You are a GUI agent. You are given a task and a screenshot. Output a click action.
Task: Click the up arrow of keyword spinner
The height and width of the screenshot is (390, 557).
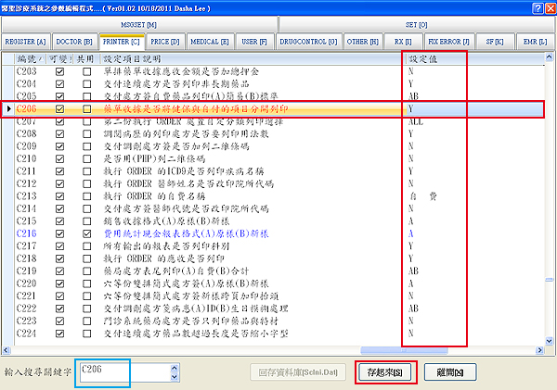tap(174, 367)
